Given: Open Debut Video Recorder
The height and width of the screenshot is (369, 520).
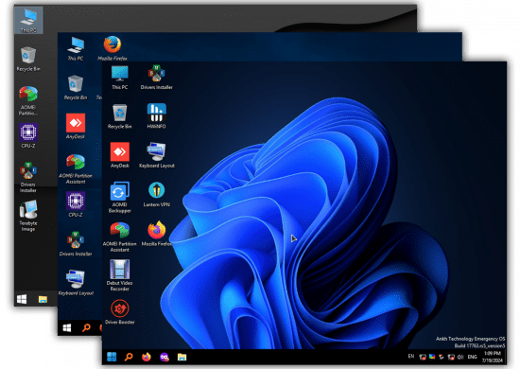Looking at the screenshot, I should point(120,275).
